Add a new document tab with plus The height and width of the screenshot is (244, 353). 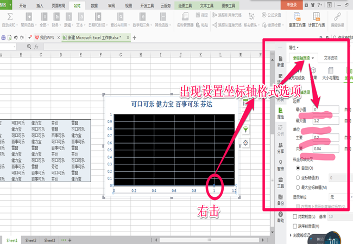(x=134, y=38)
